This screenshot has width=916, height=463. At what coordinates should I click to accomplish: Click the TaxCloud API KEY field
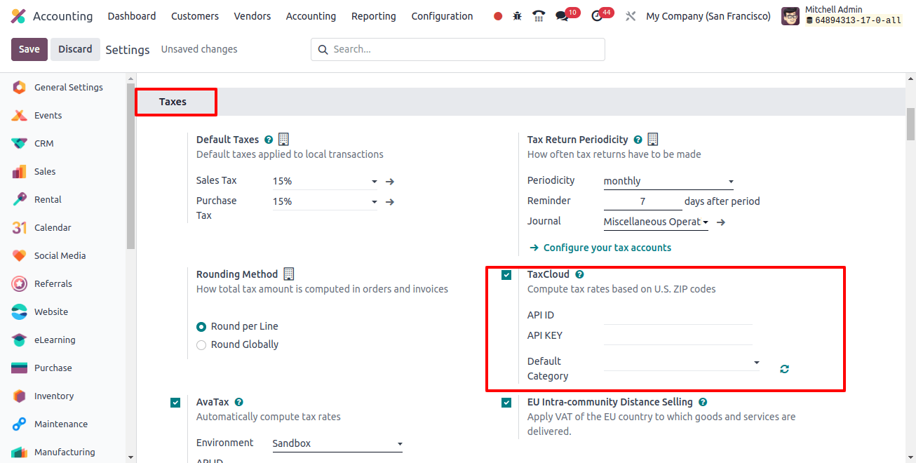[678, 336]
